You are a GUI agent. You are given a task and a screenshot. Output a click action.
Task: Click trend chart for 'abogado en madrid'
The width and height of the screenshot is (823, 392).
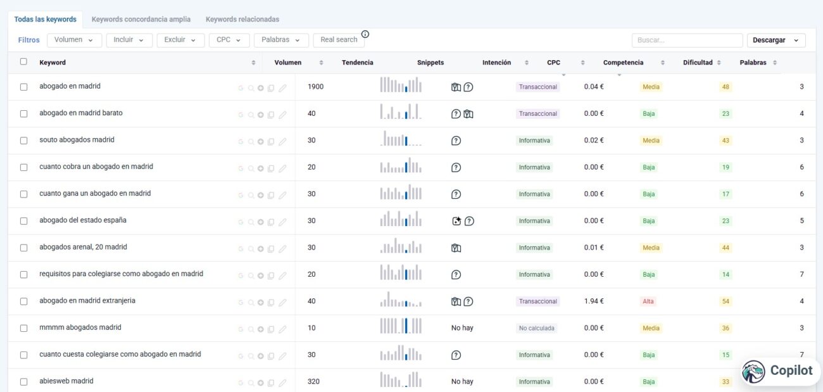[x=401, y=85]
